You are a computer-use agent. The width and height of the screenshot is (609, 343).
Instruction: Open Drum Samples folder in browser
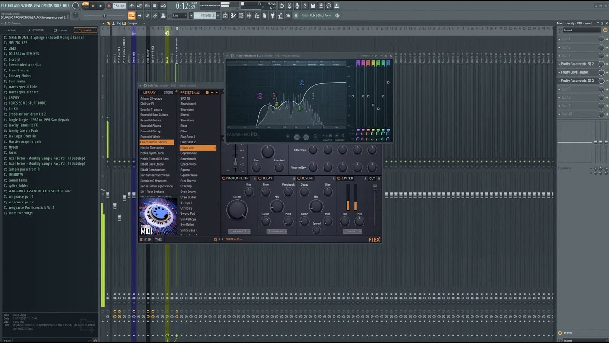pyautogui.click(x=19, y=70)
